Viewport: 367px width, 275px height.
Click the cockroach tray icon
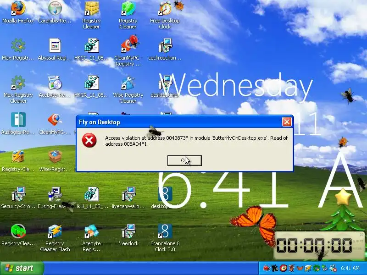click(x=291, y=268)
